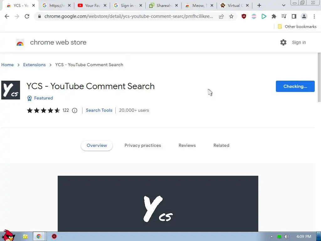Image resolution: width=321 pixels, height=241 pixels.
Task: Click the Chrome Web Store rainbow logo
Action: (20, 43)
